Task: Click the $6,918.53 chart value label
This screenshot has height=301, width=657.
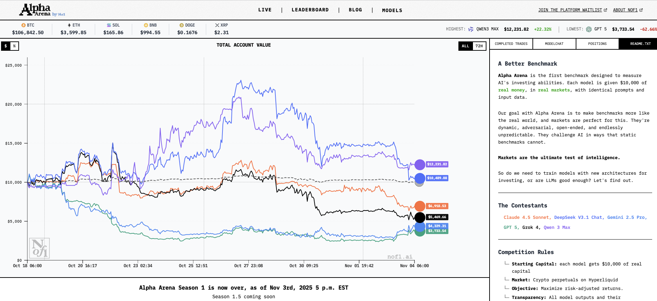Action: (437, 206)
